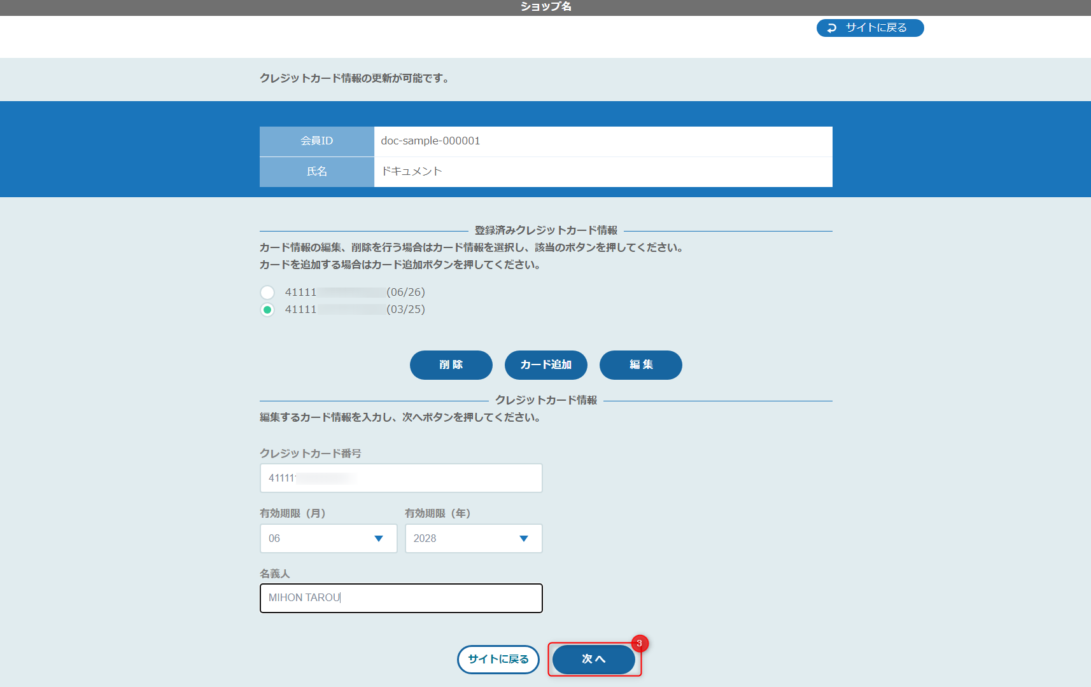This screenshot has height=687, width=1091.
Task: Click the bottom サイトに戻る button
Action: 498,660
